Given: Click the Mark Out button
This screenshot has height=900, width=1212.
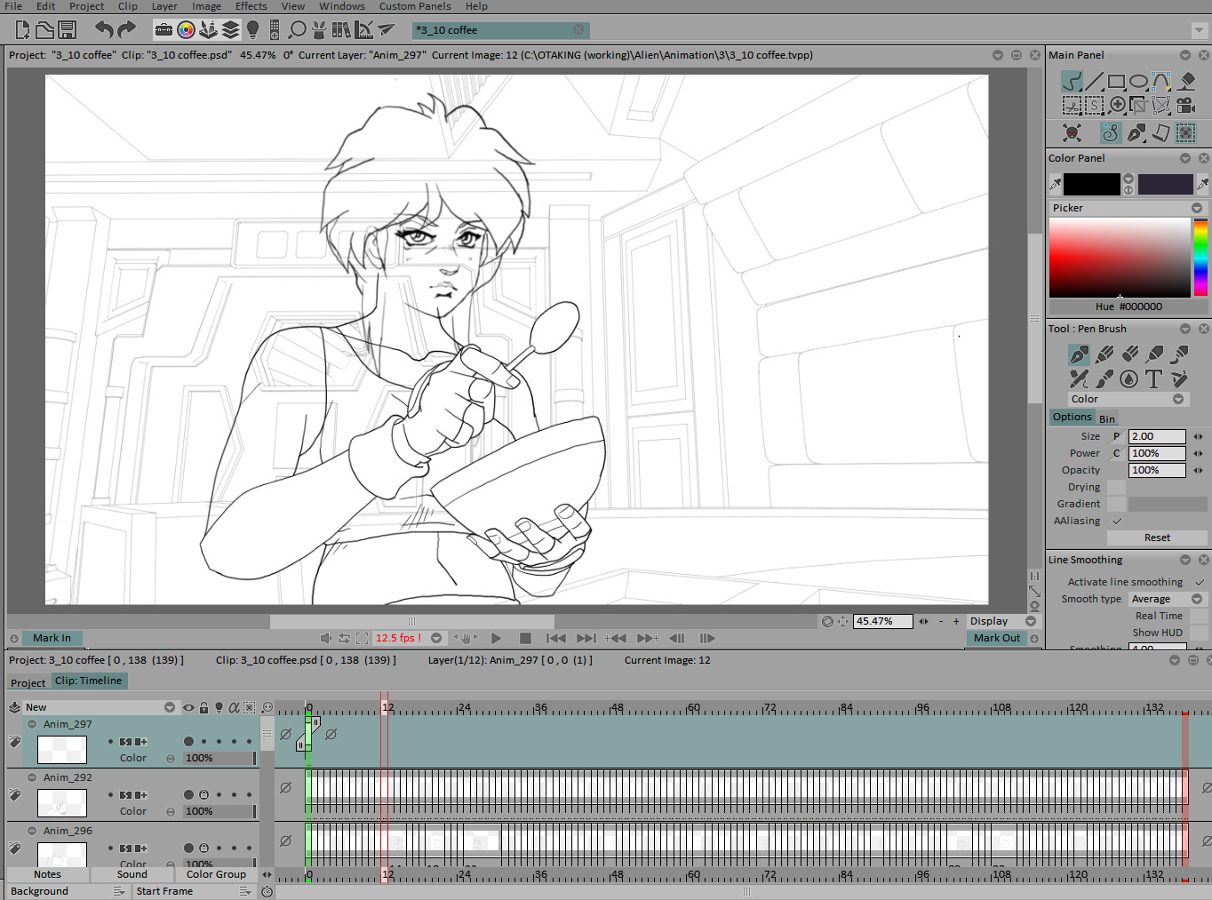Looking at the screenshot, I should 997,638.
